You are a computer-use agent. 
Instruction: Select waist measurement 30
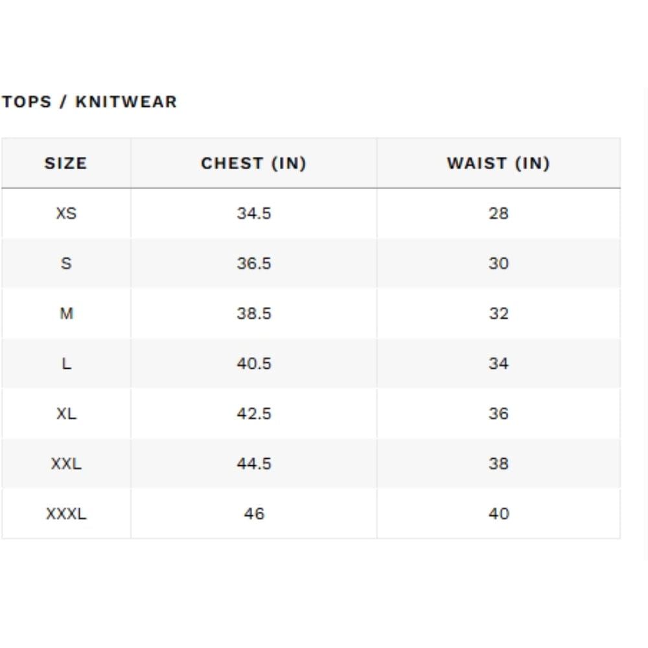click(498, 264)
